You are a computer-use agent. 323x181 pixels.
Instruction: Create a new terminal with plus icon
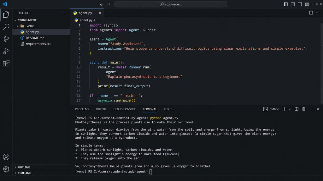(285, 109)
